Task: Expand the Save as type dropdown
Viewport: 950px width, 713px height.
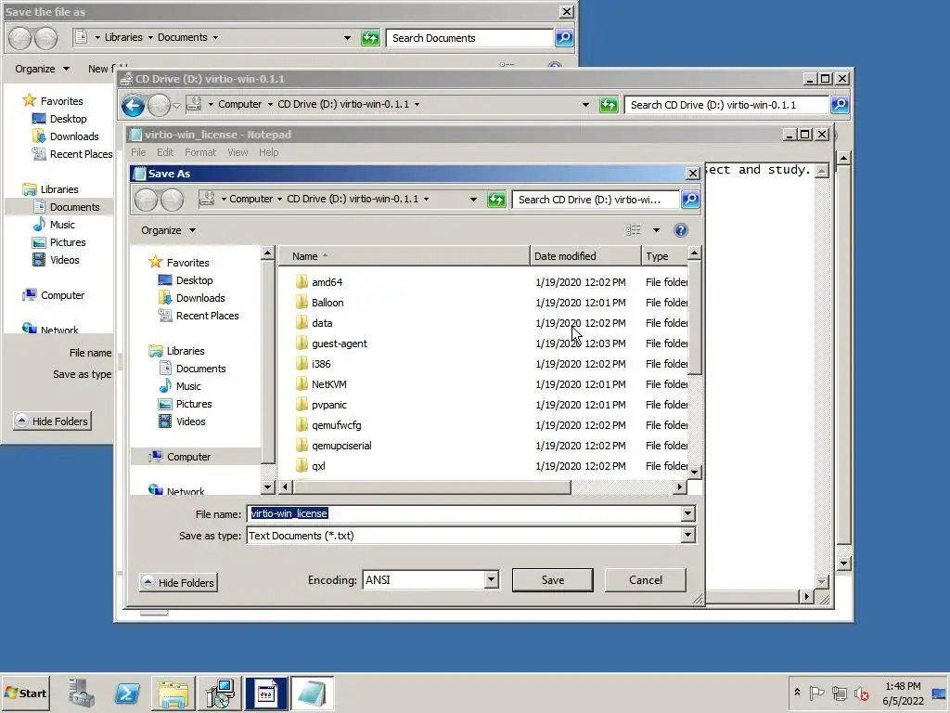Action: pos(687,536)
